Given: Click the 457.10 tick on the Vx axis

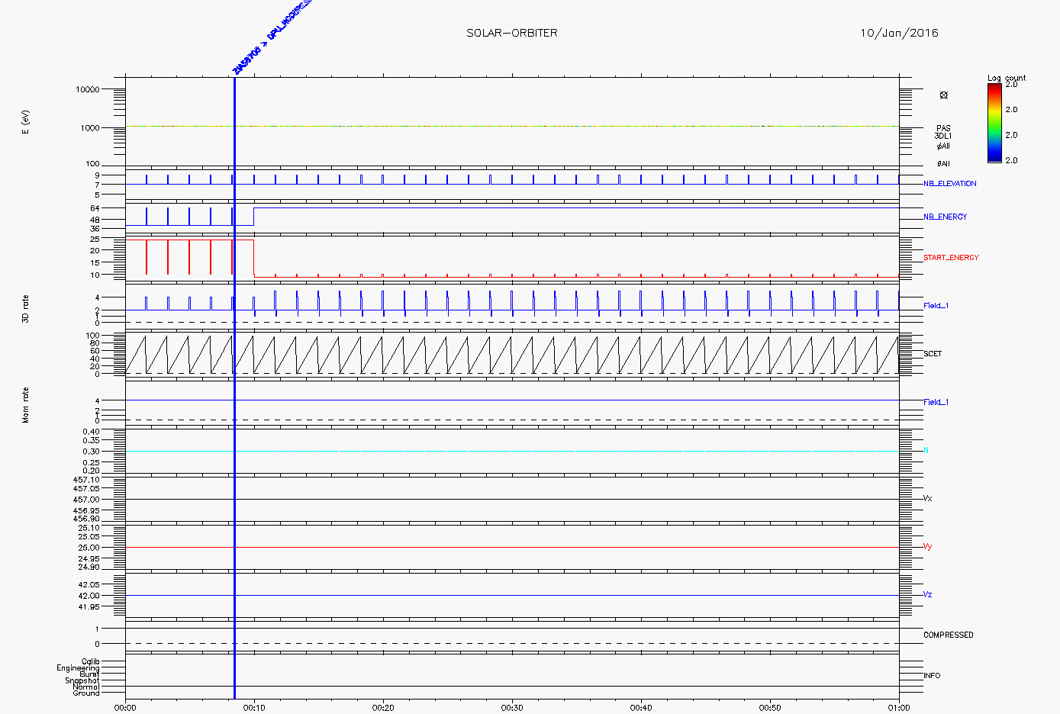Looking at the screenshot, I should click(86, 480).
